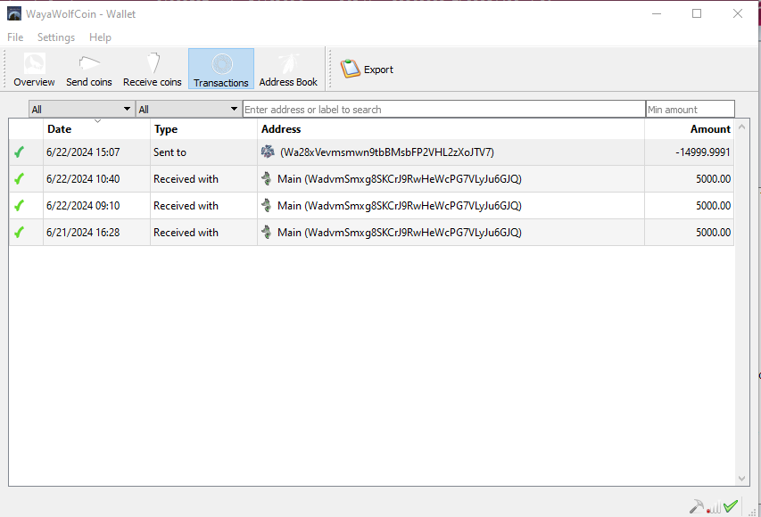
Task: Open the Address Book
Action: coord(288,70)
